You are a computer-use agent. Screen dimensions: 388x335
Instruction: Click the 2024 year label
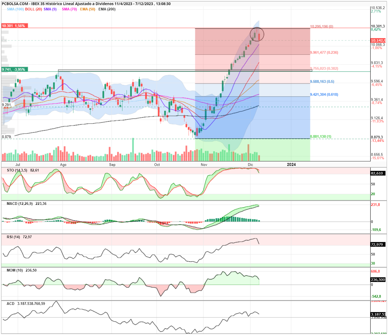coord(291,165)
